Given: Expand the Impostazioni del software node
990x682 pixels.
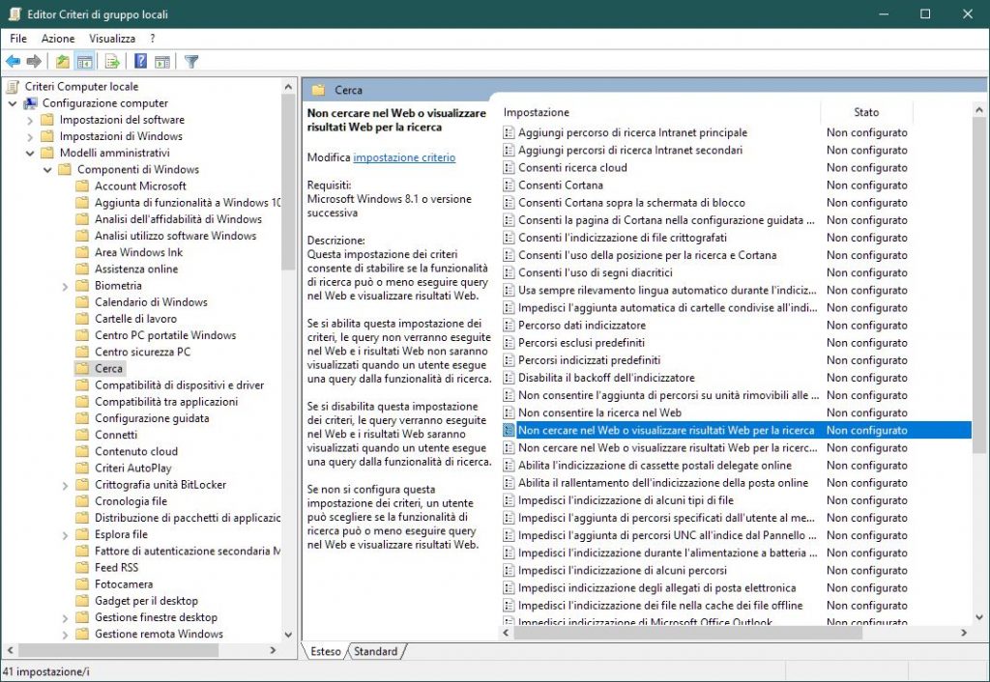Looking at the screenshot, I should coord(30,120).
